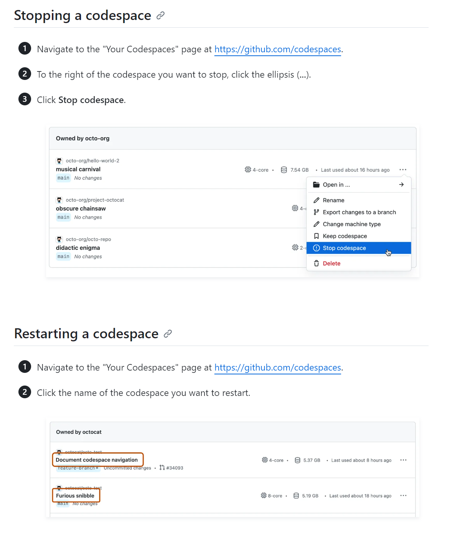
Task: Click the octo-org avatar on hello-world-2
Action: click(x=60, y=160)
